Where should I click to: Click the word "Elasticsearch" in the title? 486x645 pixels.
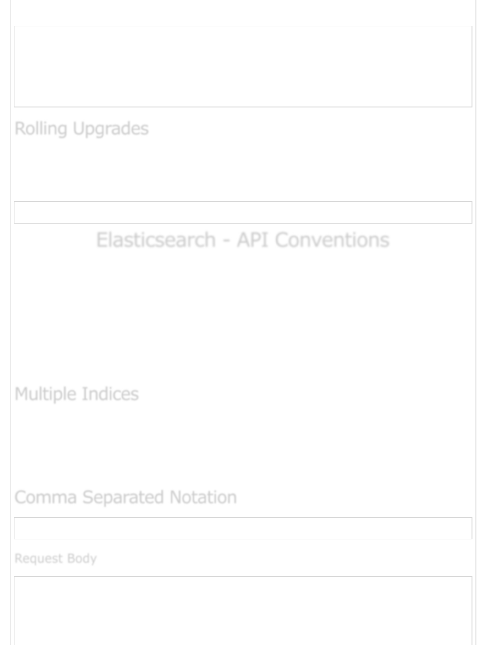point(156,240)
